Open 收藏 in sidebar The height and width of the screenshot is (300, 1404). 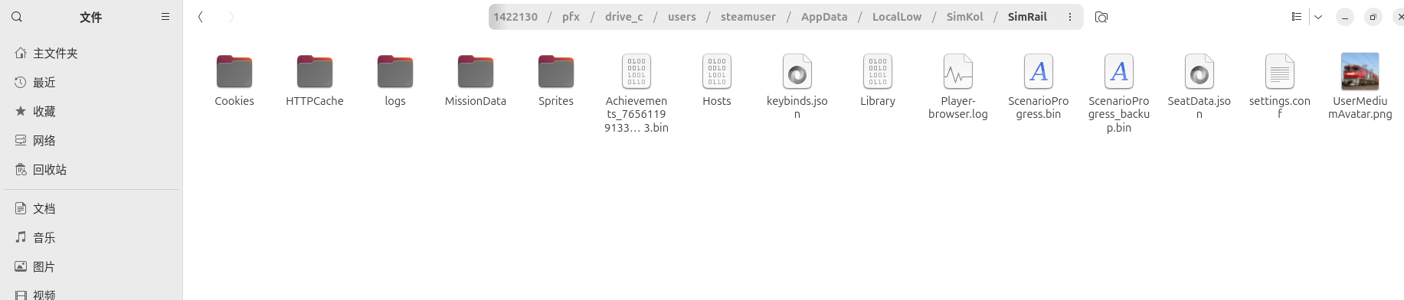coord(91,112)
